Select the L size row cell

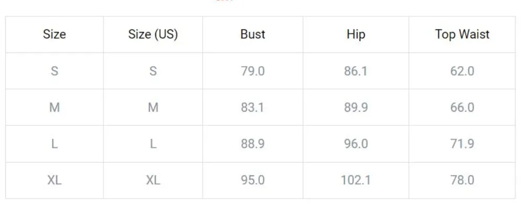coord(54,144)
